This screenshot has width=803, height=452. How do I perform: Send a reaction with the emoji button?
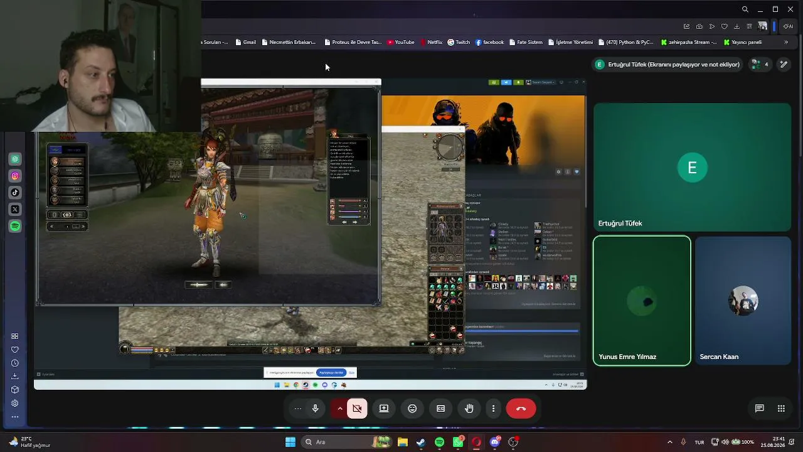(x=412, y=409)
